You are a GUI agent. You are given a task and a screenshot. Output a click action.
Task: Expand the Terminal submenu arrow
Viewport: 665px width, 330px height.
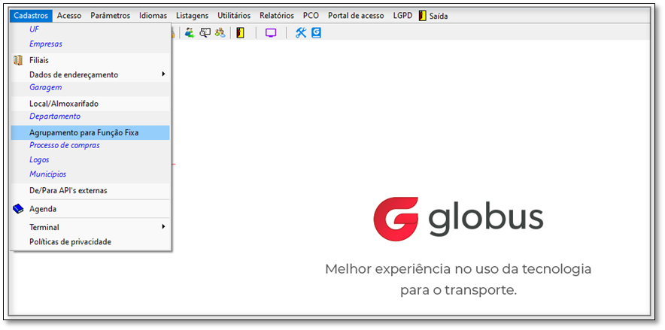tap(163, 226)
